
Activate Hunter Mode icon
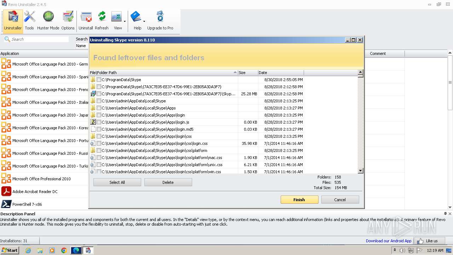[x=48, y=21]
